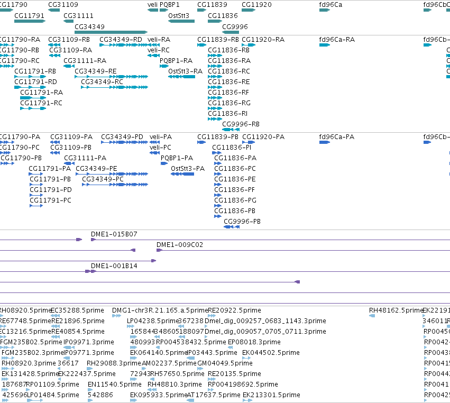Select the CG11791 gene label
Image resolution: width=450 pixels, height=403 pixels.
29,16
